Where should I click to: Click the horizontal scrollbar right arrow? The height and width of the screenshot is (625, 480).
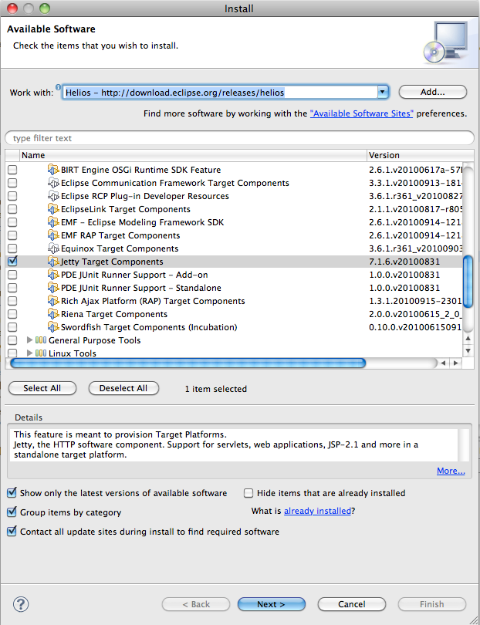click(455, 363)
